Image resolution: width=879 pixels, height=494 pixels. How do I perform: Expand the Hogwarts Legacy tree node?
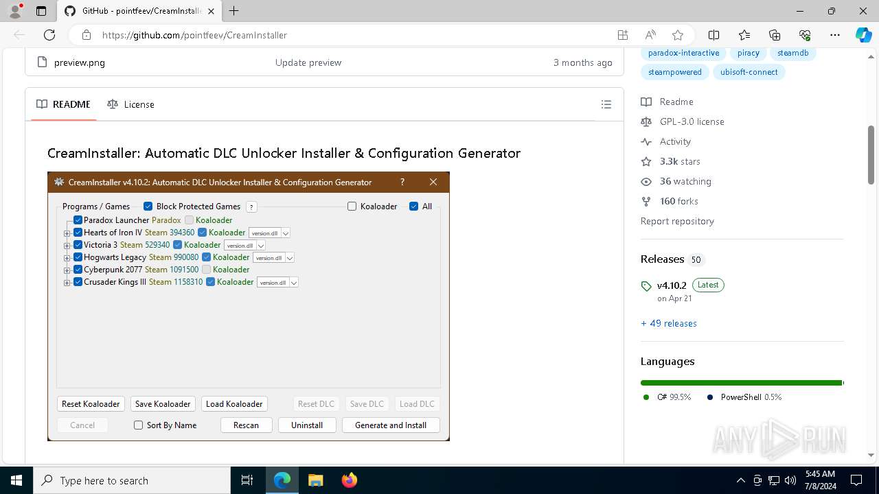[67, 258]
